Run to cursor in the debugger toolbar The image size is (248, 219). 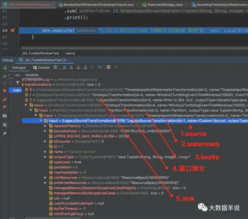point(100,67)
